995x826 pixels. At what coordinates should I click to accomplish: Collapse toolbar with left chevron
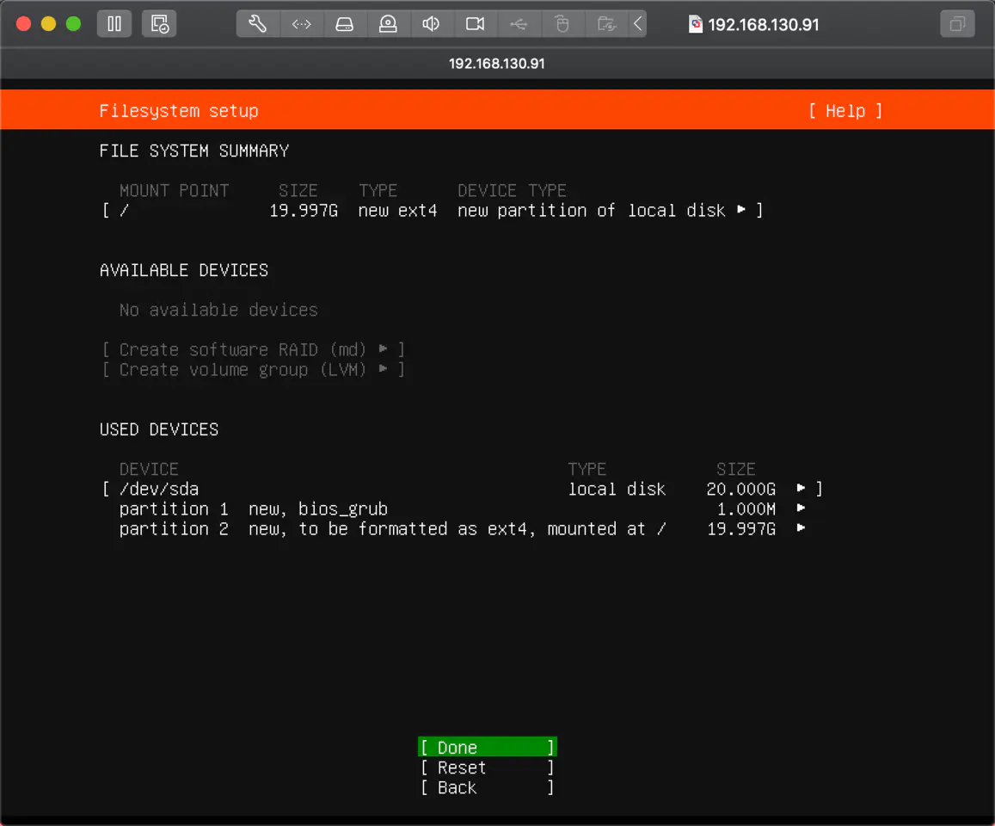638,24
